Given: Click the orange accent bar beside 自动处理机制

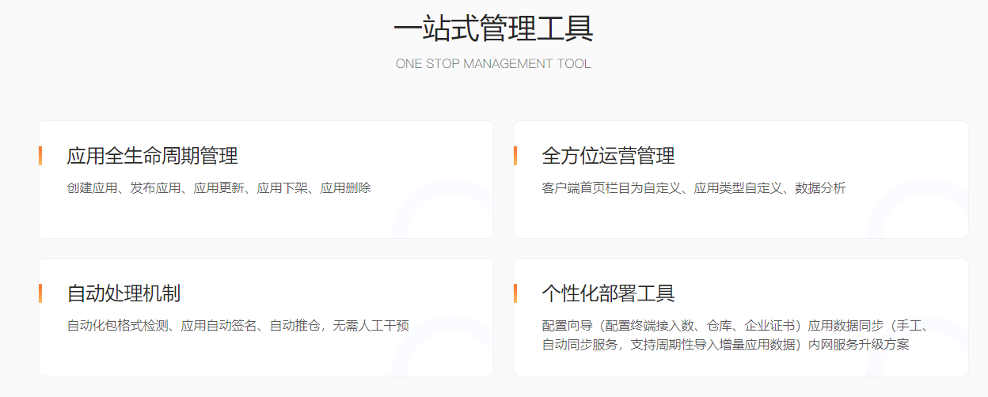Looking at the screenshot, I should click(x=40, y=293).
